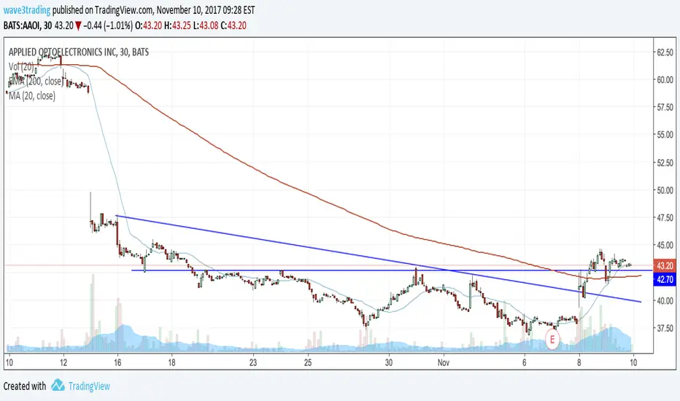Select the red 43.20 current price label
The image size is (680, 401).
665,265
